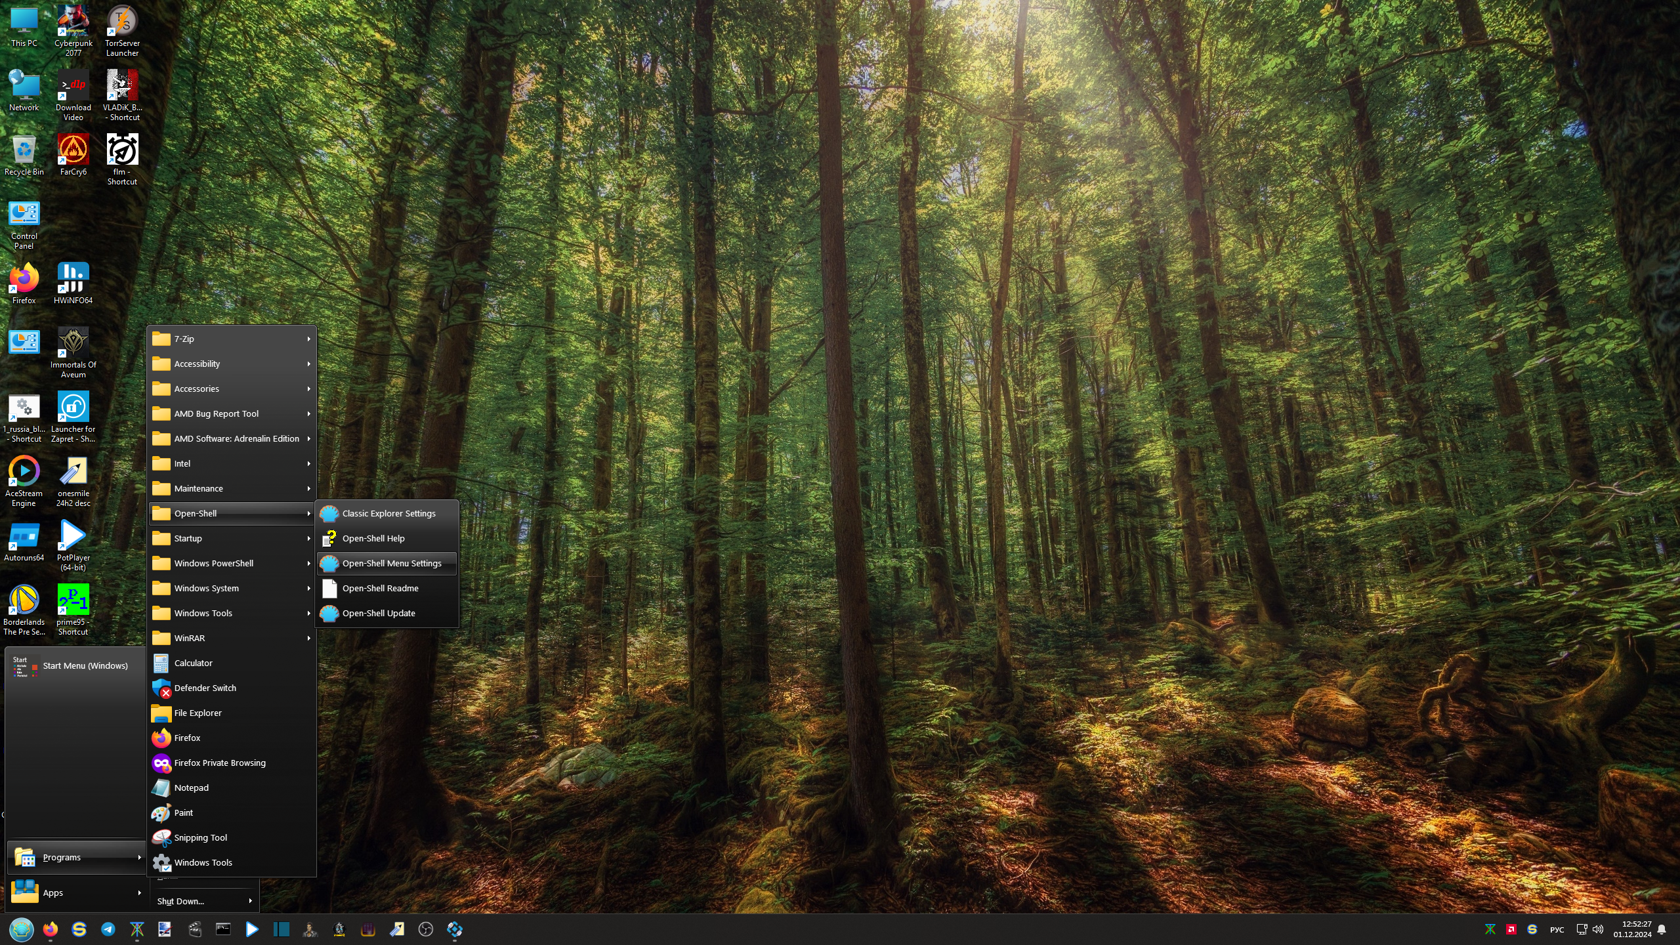Open Snipping Tool from the menu
The image size is (1680, 945).
(200, 837)
